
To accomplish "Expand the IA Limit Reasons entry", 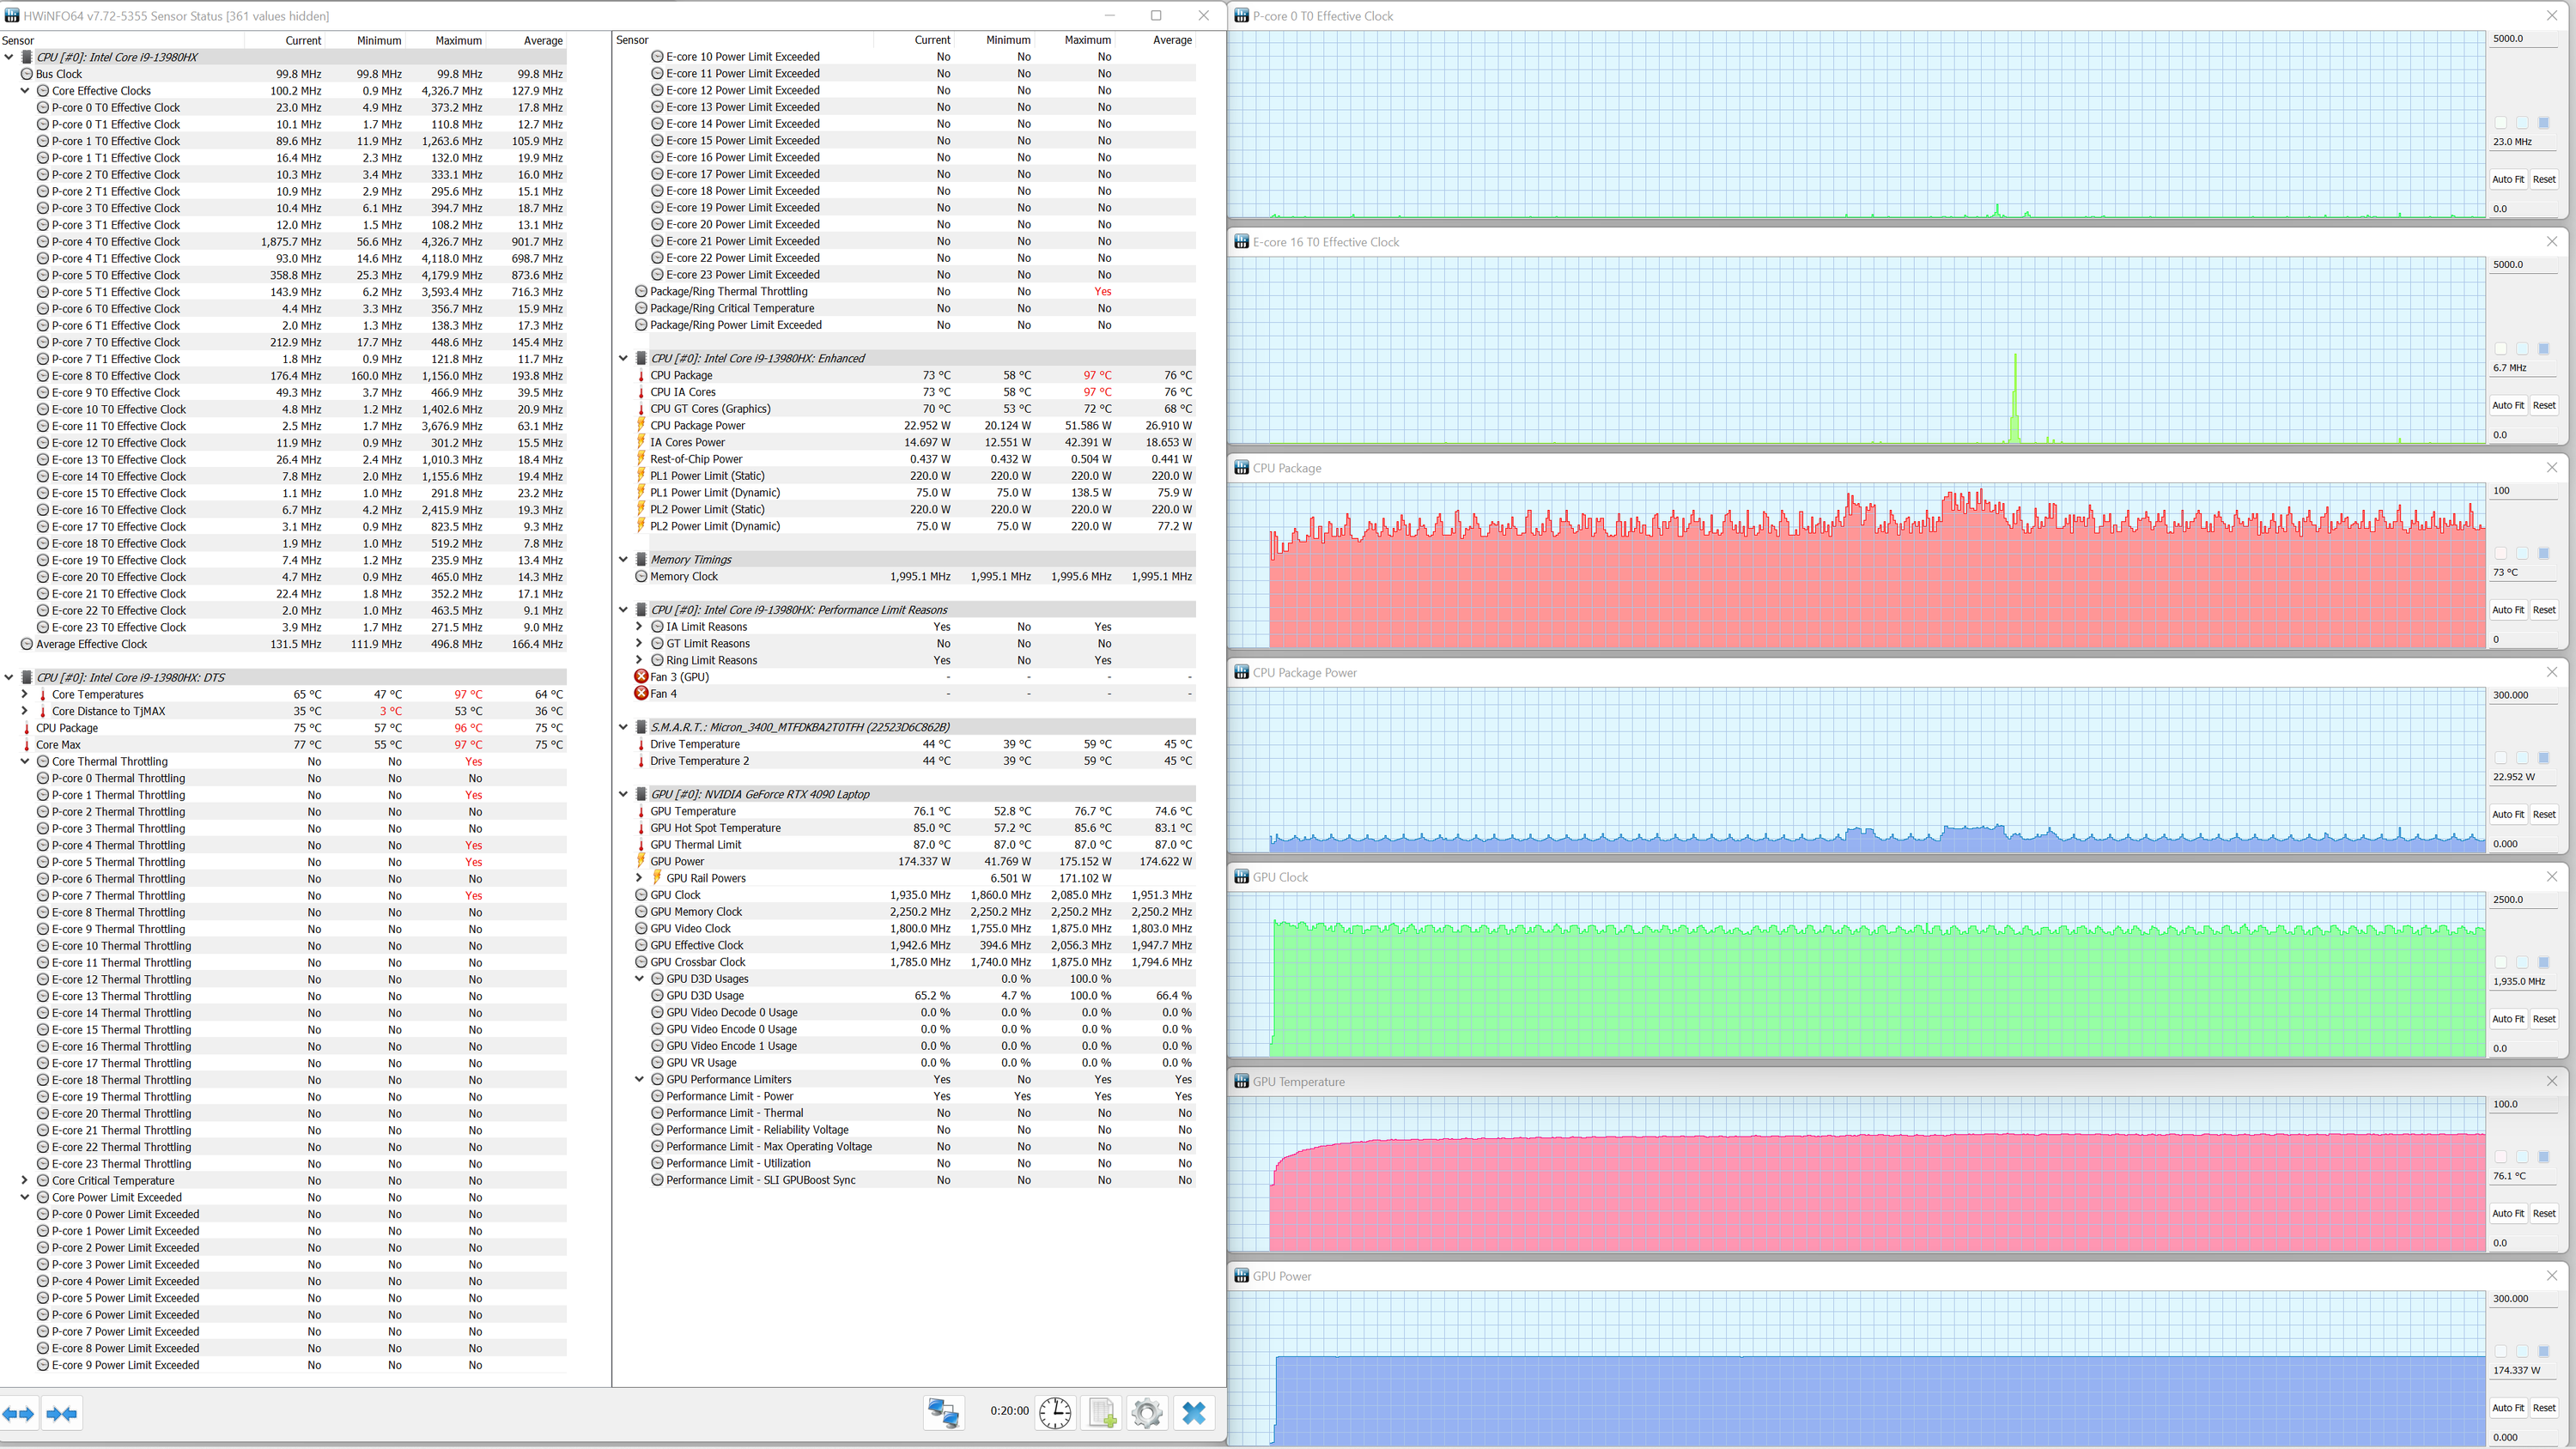I will click(639, 627).
